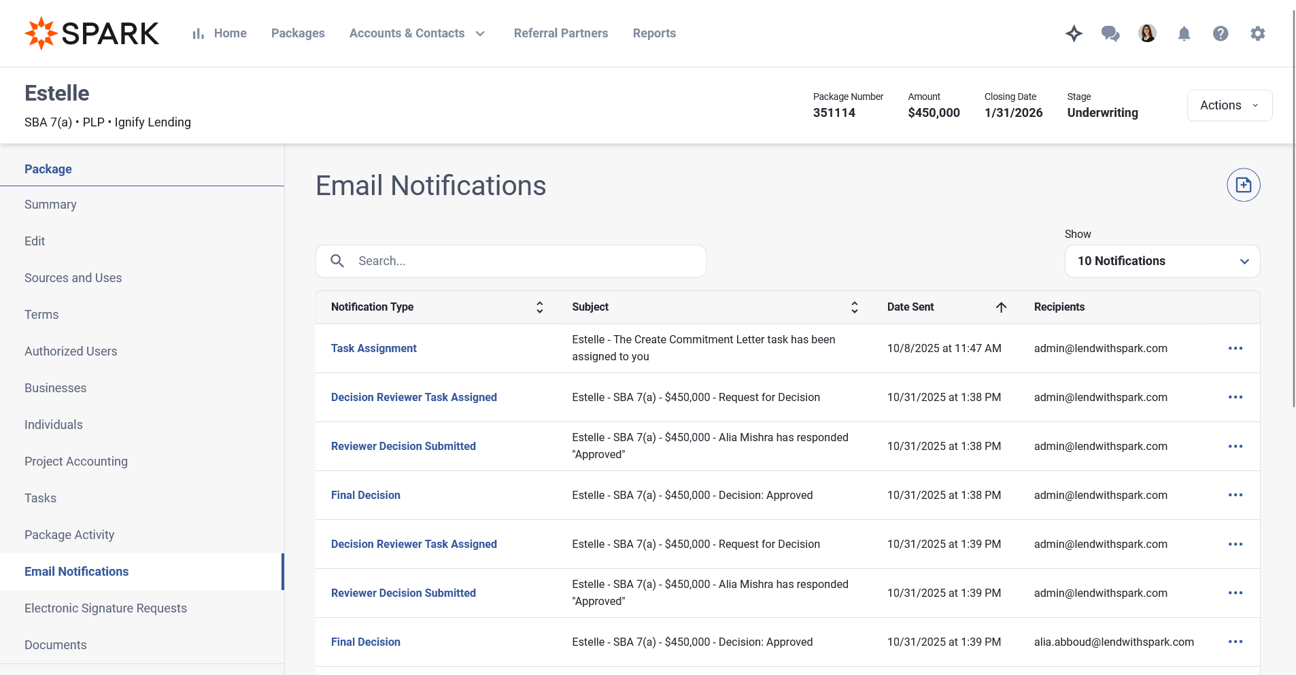Screen dimensions: 1296x675
Task: Open the chat messages icon
Action: tap(1110, 33)
